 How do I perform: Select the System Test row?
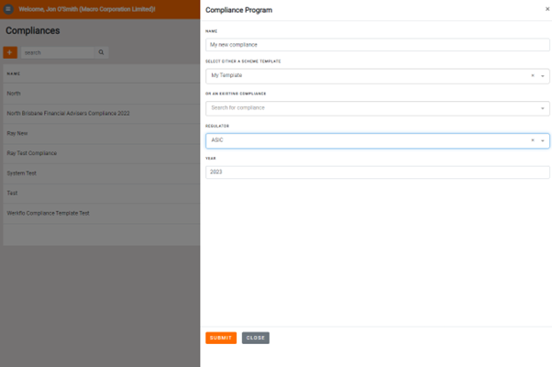[102, 173]
